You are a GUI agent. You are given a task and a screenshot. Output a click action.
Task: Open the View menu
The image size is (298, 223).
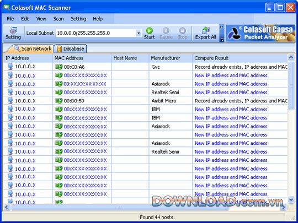point(41,19)
